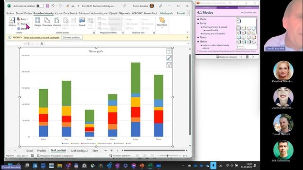303x170 pixels.
Task: Open the Okraje margins menu
Action: click(x=37, y=23)
